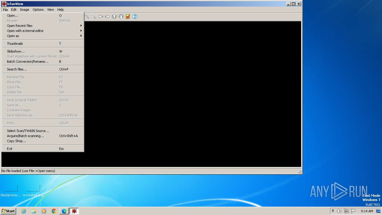Viewport: 382px width, 215px height.
Task: Go to previous image with left arrow
Action: (x=101, y=16)
